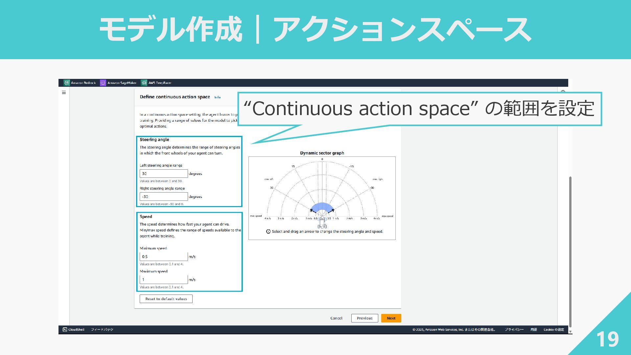Click the right arrow on sector graph
631x355 pixels.
pos(332,210)
